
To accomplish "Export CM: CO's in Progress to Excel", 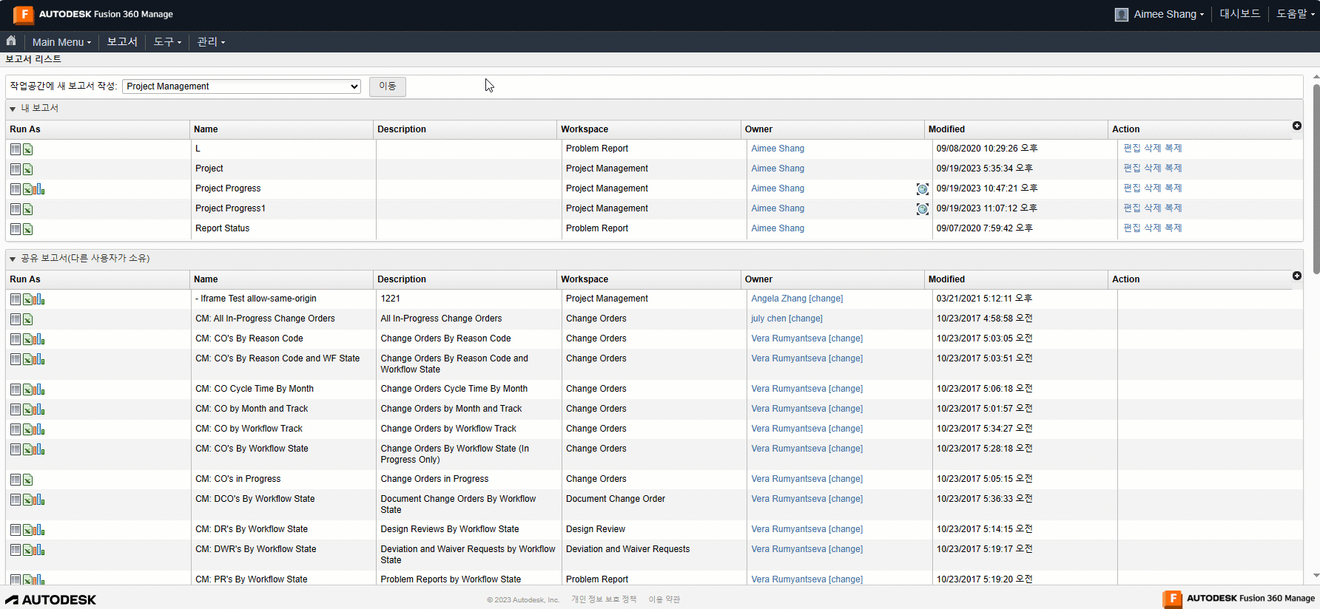I will (x=28, y=480).
